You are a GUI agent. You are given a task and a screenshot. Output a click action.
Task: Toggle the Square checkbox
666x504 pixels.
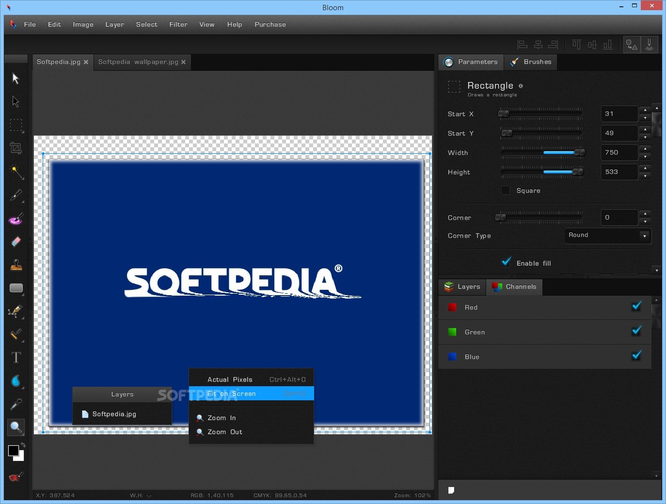pos(506,190)
